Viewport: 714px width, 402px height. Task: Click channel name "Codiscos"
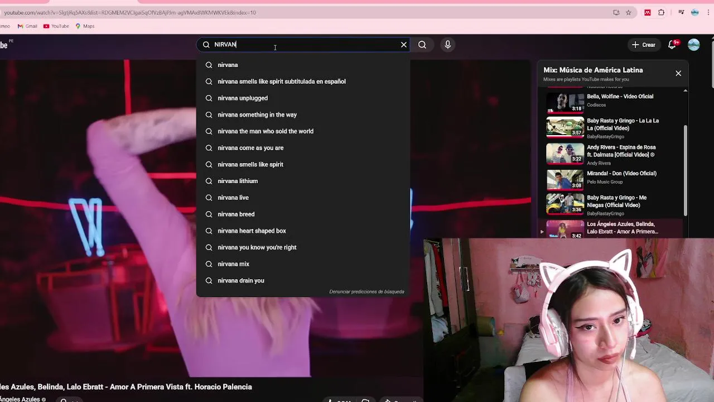pos(596,105)
